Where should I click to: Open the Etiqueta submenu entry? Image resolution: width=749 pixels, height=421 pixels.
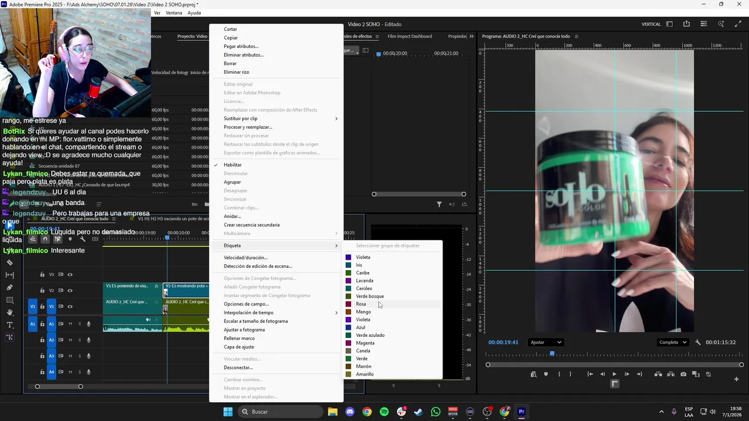pyautogui.click(x=276, y=246)
